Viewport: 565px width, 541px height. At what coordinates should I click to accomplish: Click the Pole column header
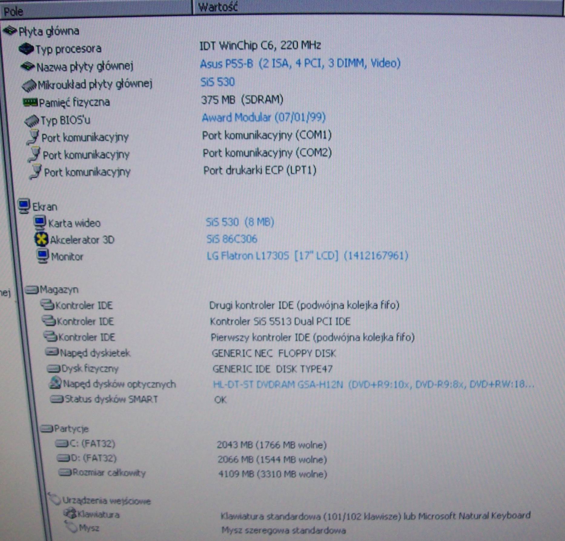click(x=96, y=10)
